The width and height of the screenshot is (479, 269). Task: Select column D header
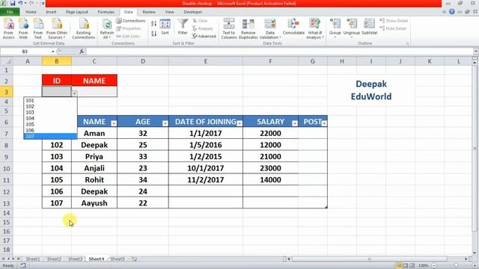click(x=143, y=61)
